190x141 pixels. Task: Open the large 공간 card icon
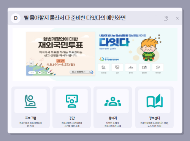[71, 101]
